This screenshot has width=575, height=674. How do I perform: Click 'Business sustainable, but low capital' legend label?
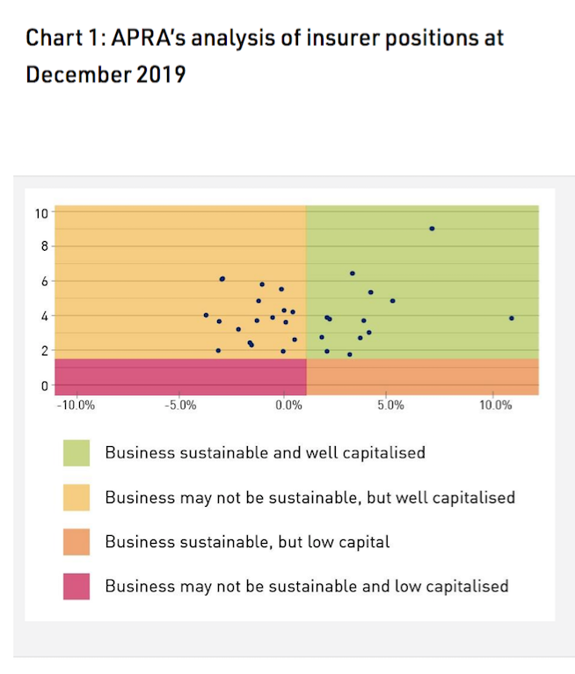[x=247, y=541]
